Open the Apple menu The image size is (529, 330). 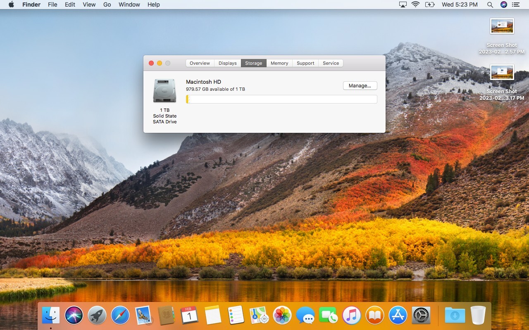point(11,5)
